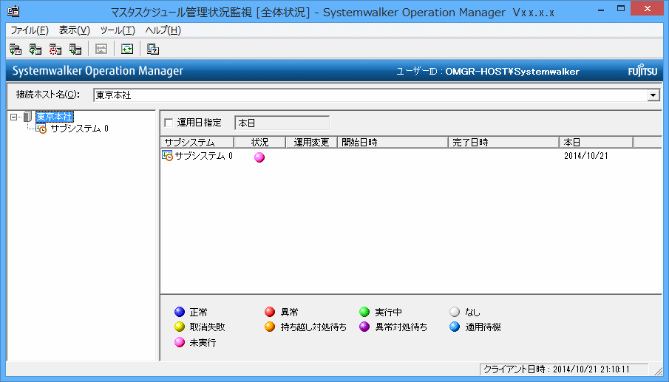Minimize the Systemwalker window

[x=601, y=9]
